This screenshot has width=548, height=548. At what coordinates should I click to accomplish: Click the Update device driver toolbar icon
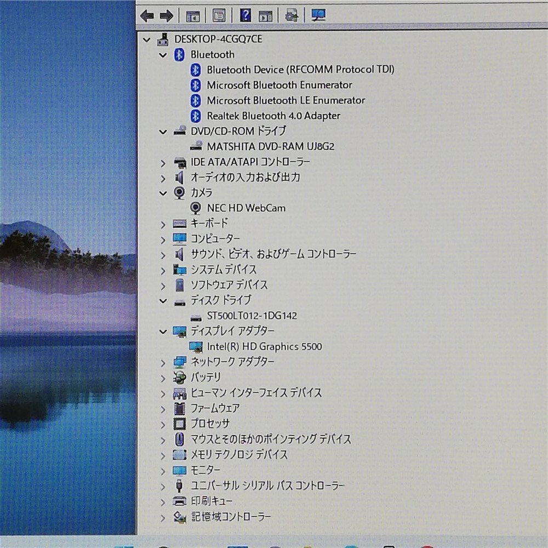292,16
